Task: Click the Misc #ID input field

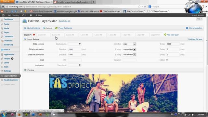Action: [x=74, y=60]
